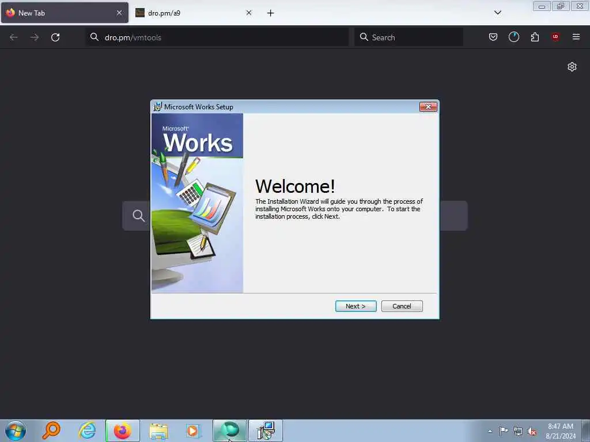Reload the current page
The image size is (590, 442).
tap(55, 37)
